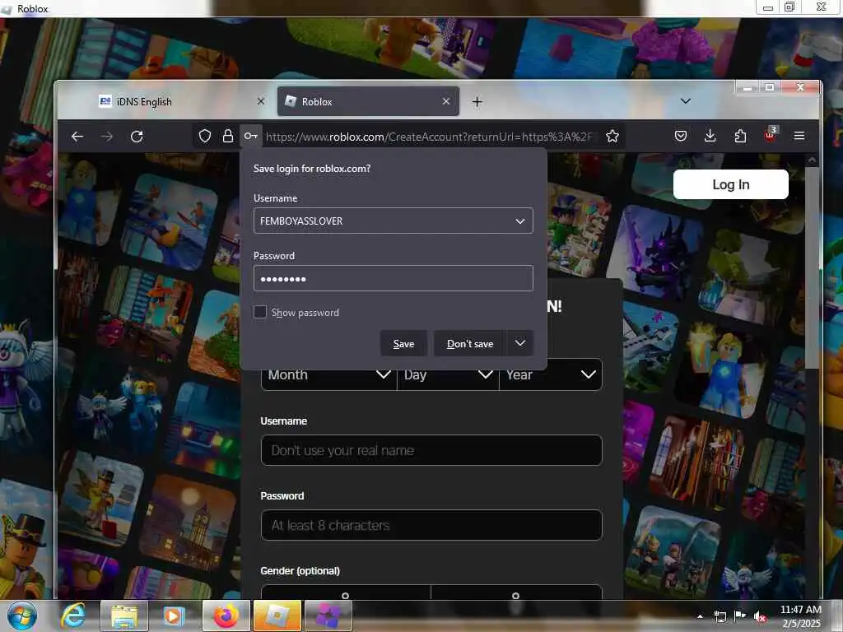
Task: Click Save to store the login
Action: [403, 343]
